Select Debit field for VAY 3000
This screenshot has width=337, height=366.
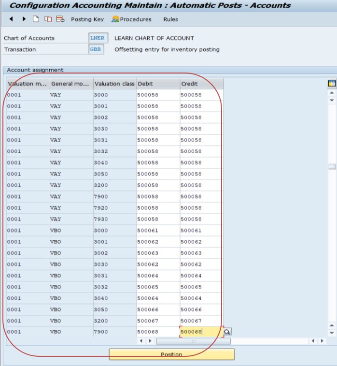click(158, 95)
